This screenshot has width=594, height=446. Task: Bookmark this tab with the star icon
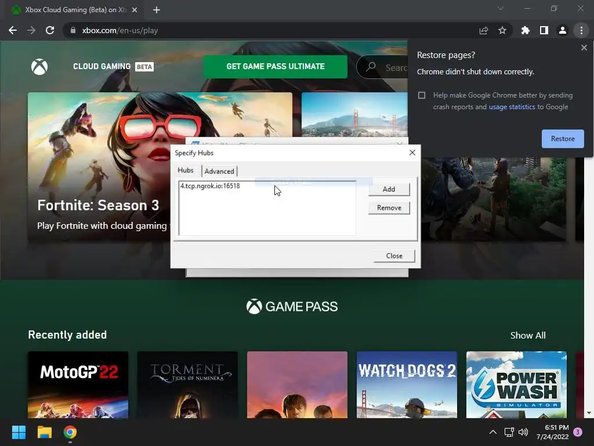tap(502, 30)
